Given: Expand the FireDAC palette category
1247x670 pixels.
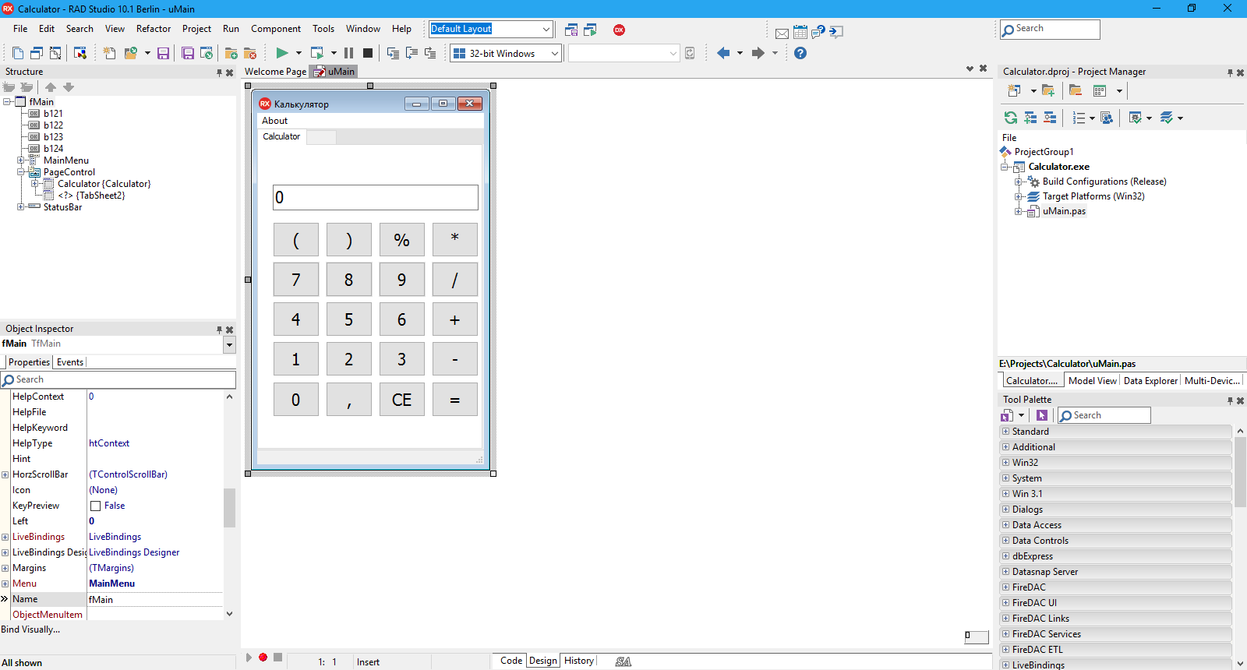Looking at the screenshot, I should pyautogui.click(x=1005, y=587).
